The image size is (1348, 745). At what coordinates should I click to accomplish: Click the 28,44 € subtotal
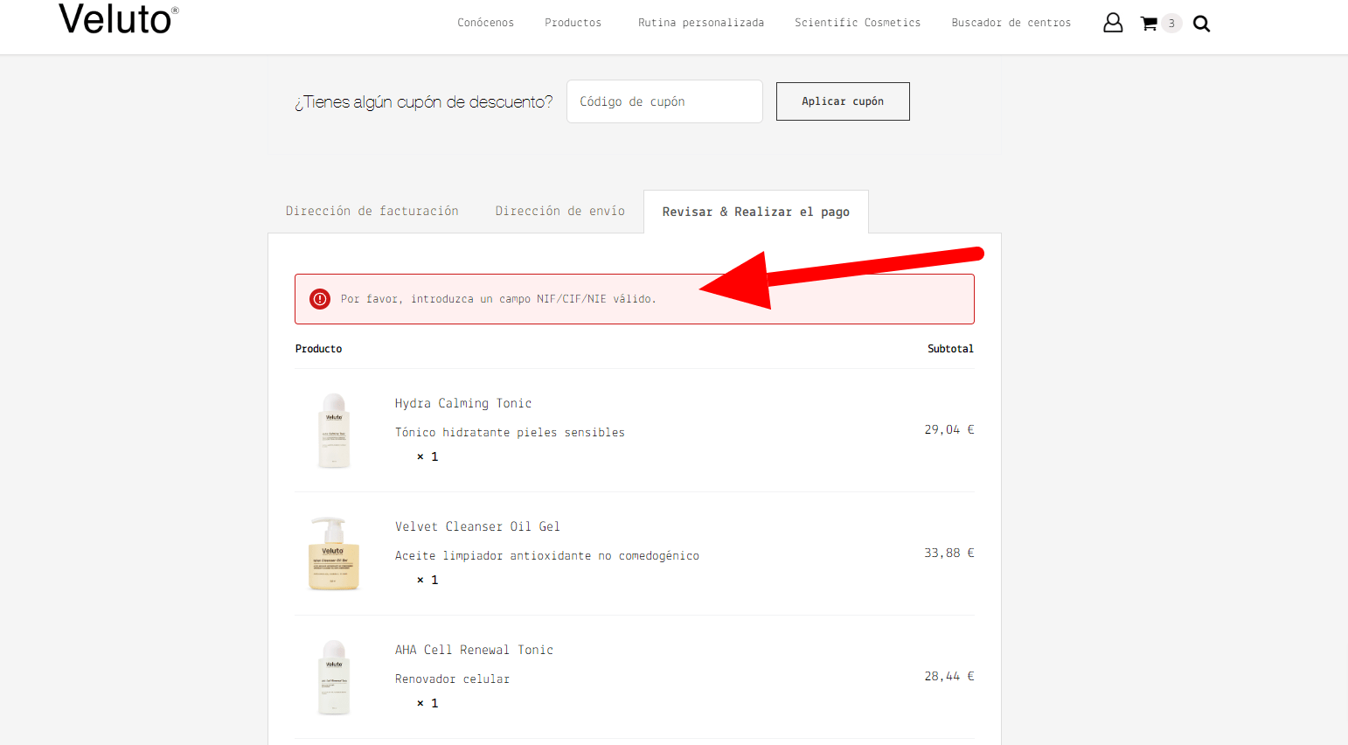click(x=949, y=676)
